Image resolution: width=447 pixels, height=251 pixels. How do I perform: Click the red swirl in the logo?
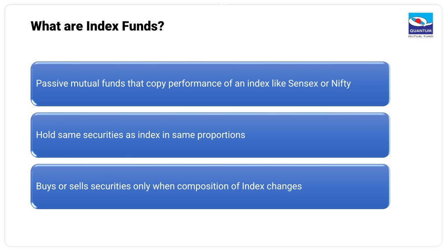(419, 21)
